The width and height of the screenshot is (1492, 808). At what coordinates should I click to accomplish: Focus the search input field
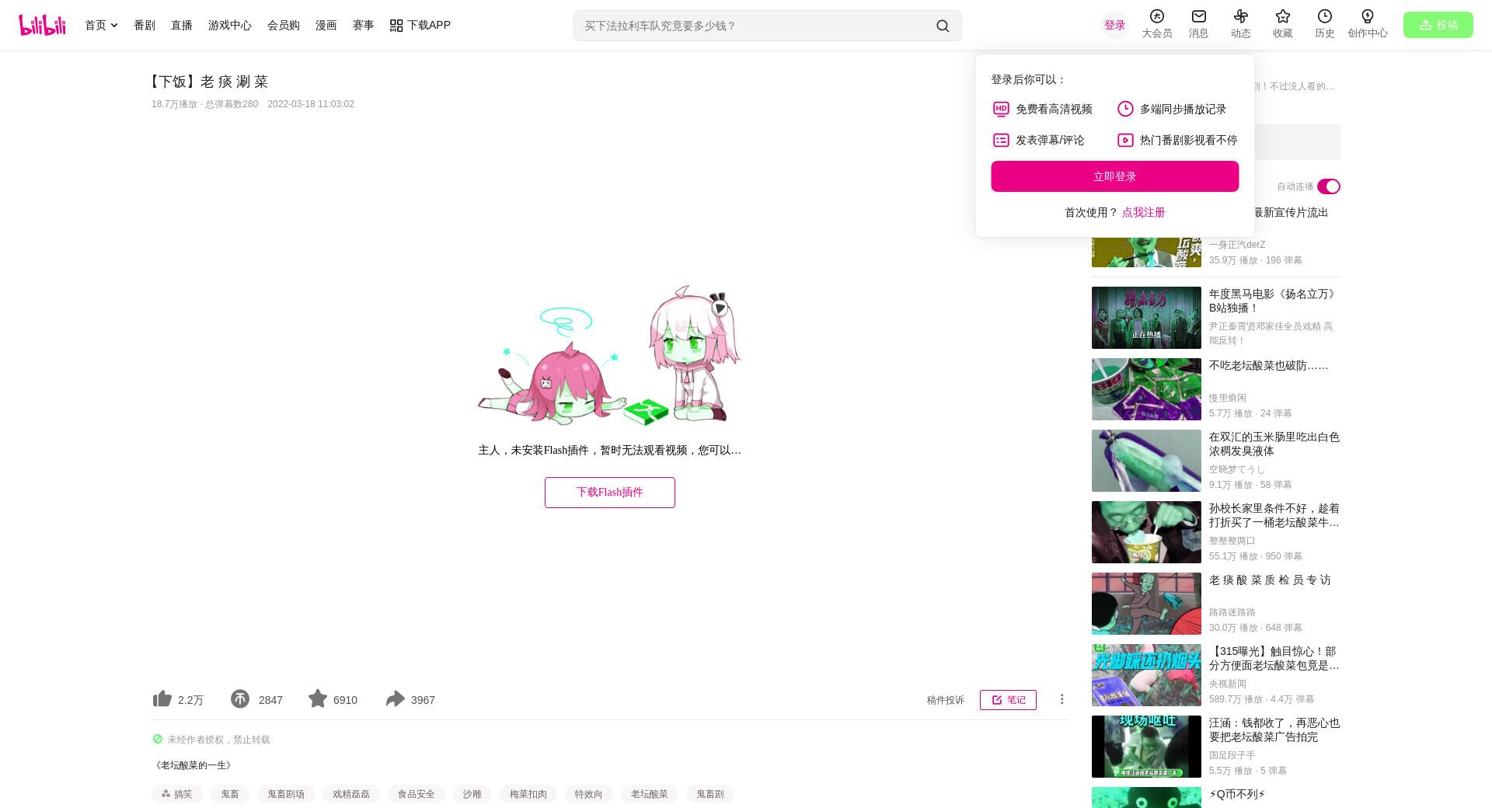754,26
